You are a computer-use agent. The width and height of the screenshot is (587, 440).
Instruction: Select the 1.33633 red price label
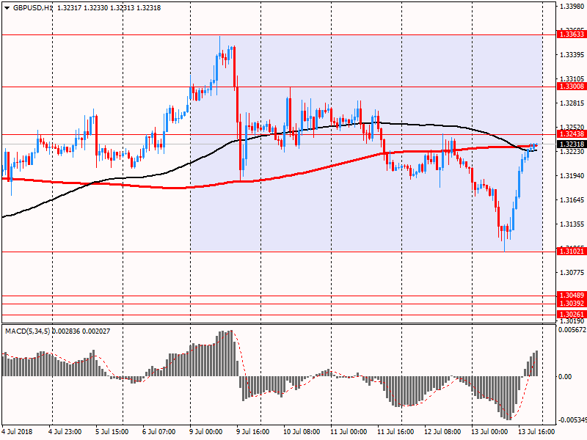coord(571,34)
